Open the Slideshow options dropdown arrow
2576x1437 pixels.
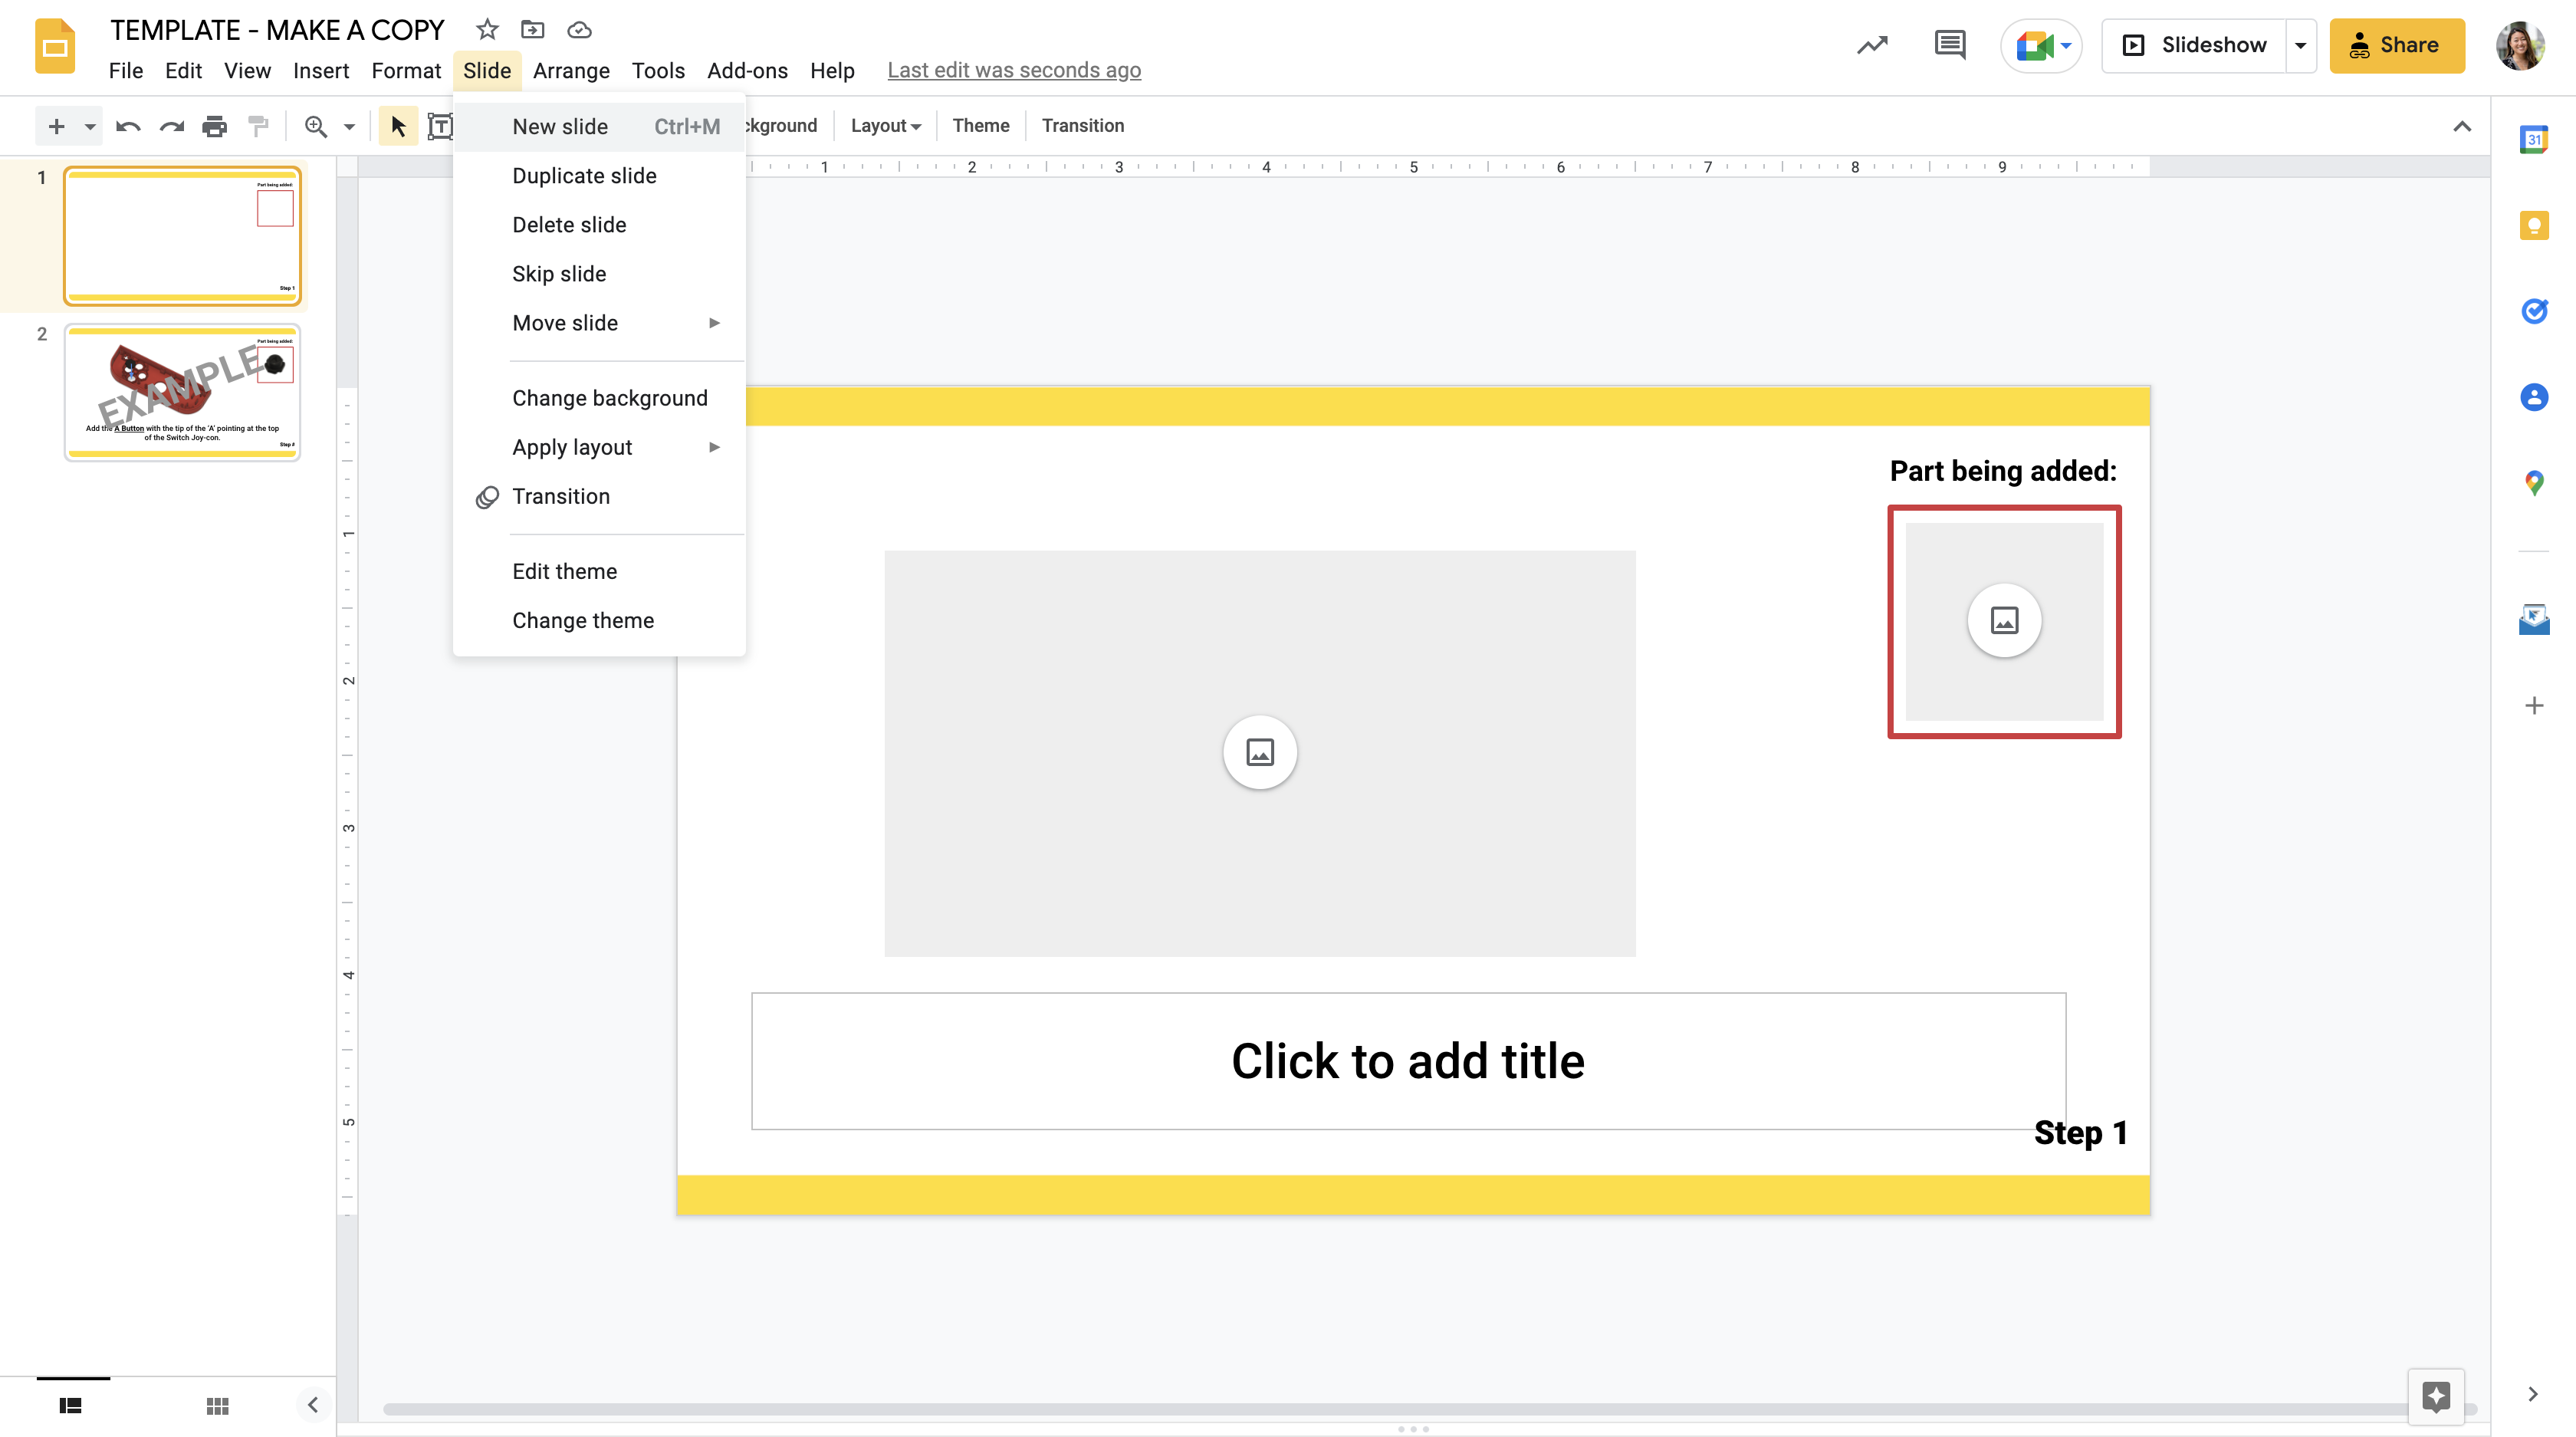(x=2300, y=45)
